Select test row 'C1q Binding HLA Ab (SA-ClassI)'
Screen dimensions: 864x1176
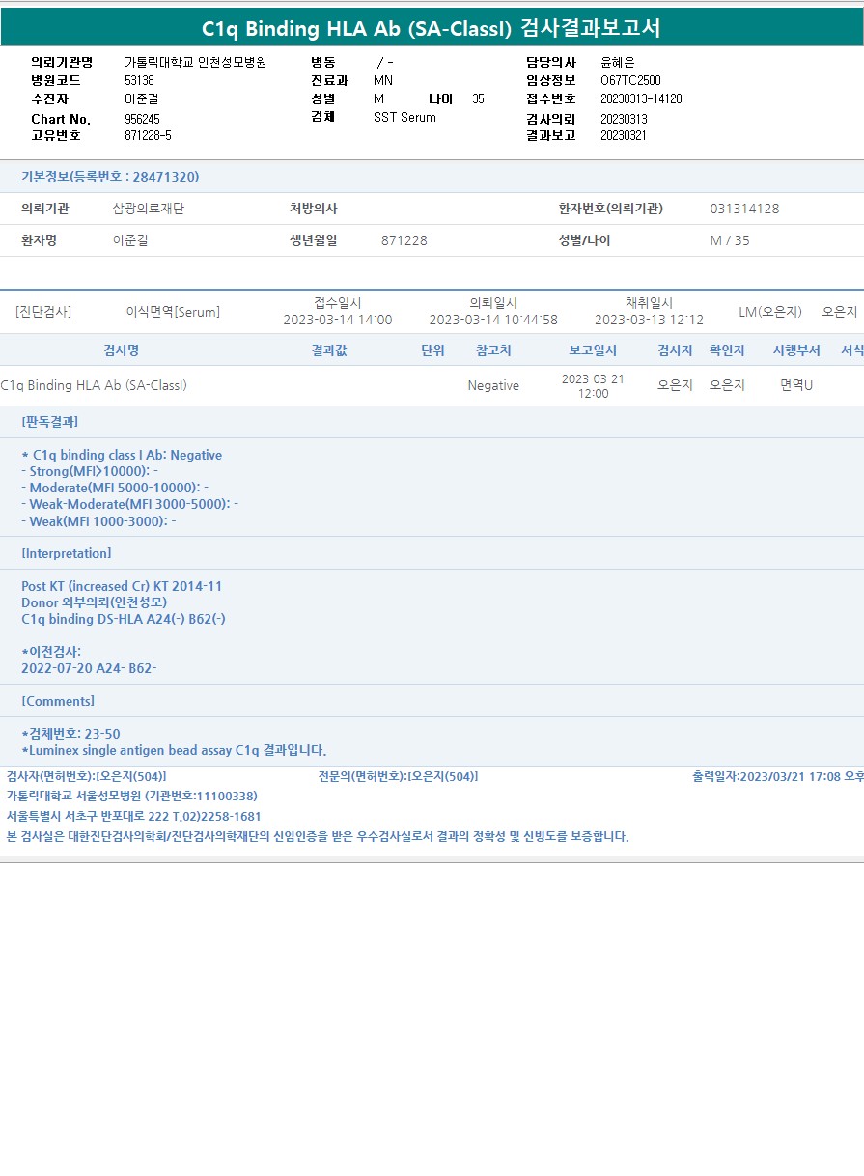coord(94,385)
